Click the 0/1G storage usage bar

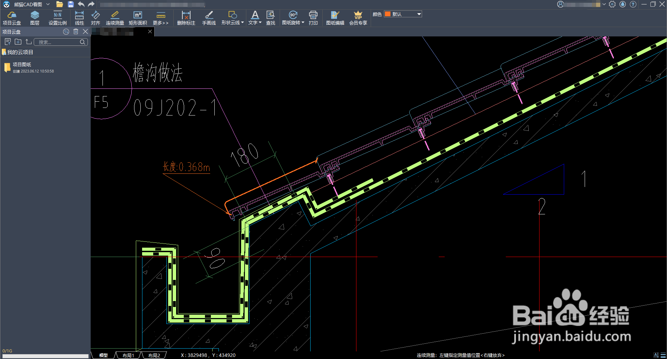pos(45,356)
